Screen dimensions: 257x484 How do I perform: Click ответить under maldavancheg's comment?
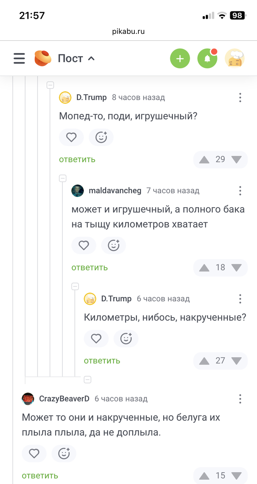click(90, 268)
